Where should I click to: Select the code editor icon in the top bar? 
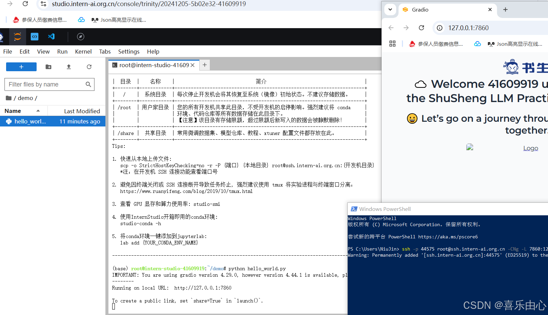34,37
